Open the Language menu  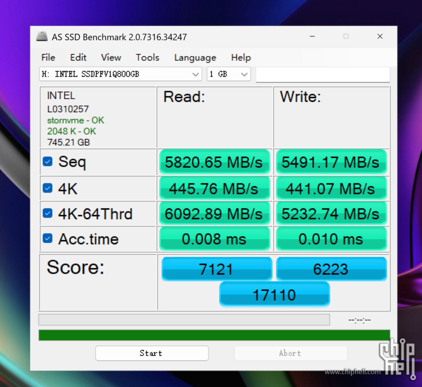[195, 57]
